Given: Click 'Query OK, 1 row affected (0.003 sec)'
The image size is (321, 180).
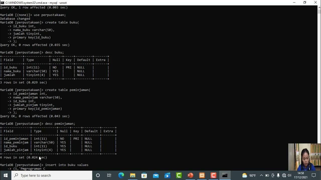Looking at the screenshot, I should pos(34,7).
